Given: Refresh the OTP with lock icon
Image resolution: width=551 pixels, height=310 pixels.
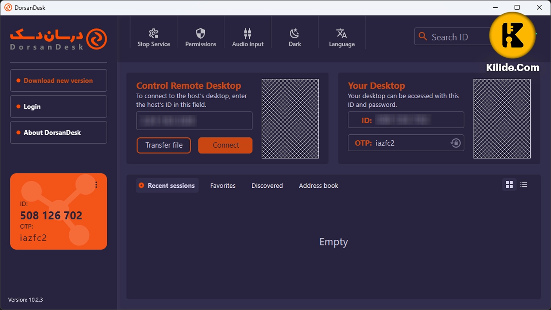Looking at the screenshot, I should point(455,143).
